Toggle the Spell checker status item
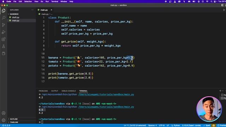The width and height of the screenshot is (226, 127). click(x=207, y=126)
